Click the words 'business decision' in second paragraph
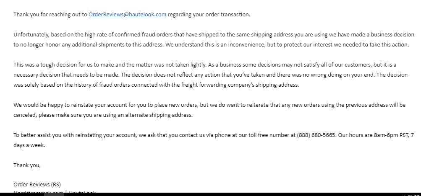This screenshot has height=196, width=421. (x=392, y=34)
